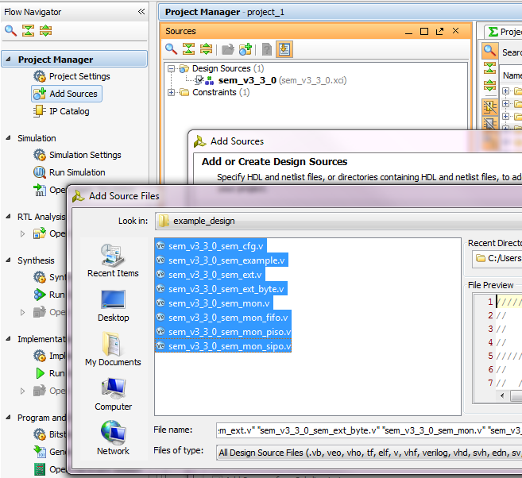Screen dimensions: 522x478
Task: Select sem_v3_3_0_sem_cfg.v file
Action: (x=215, y=246)
